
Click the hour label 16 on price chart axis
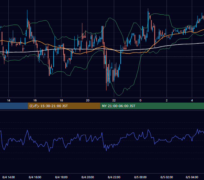pos(35,100)
